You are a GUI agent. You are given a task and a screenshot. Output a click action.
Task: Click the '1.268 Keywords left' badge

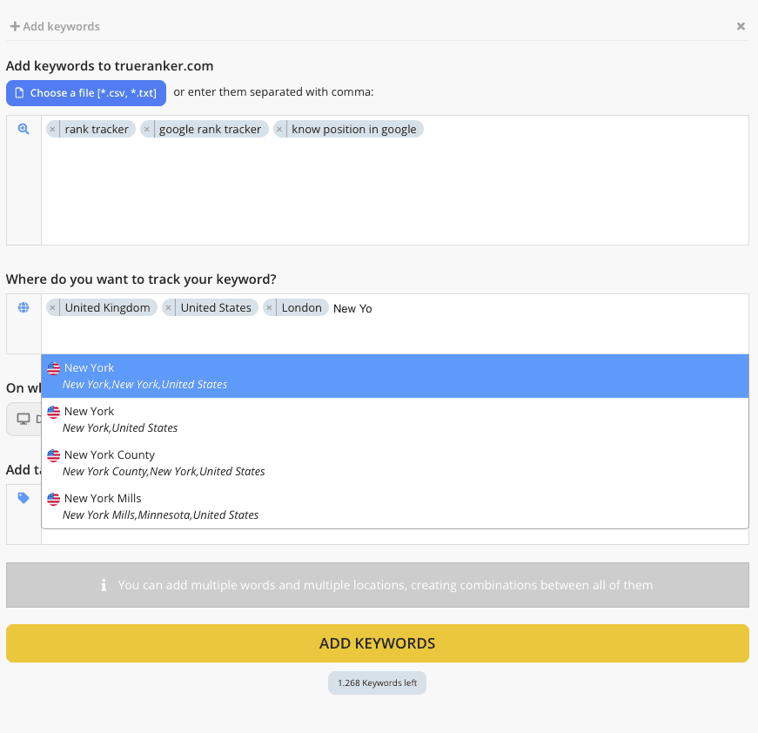pyautogui.click(x=377, y=683)
